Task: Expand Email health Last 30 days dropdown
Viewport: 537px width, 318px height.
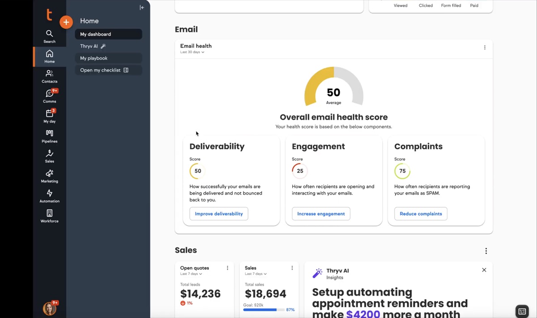Action: pyautogui.click(x=192, y=52)
